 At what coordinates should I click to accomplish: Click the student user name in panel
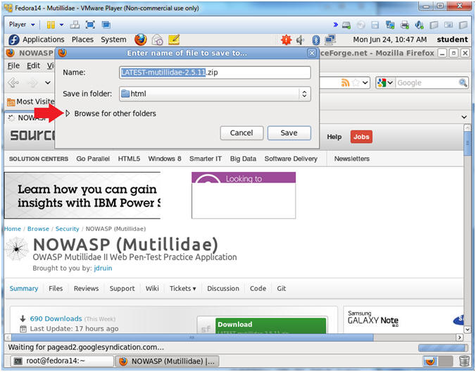[452, 39]
